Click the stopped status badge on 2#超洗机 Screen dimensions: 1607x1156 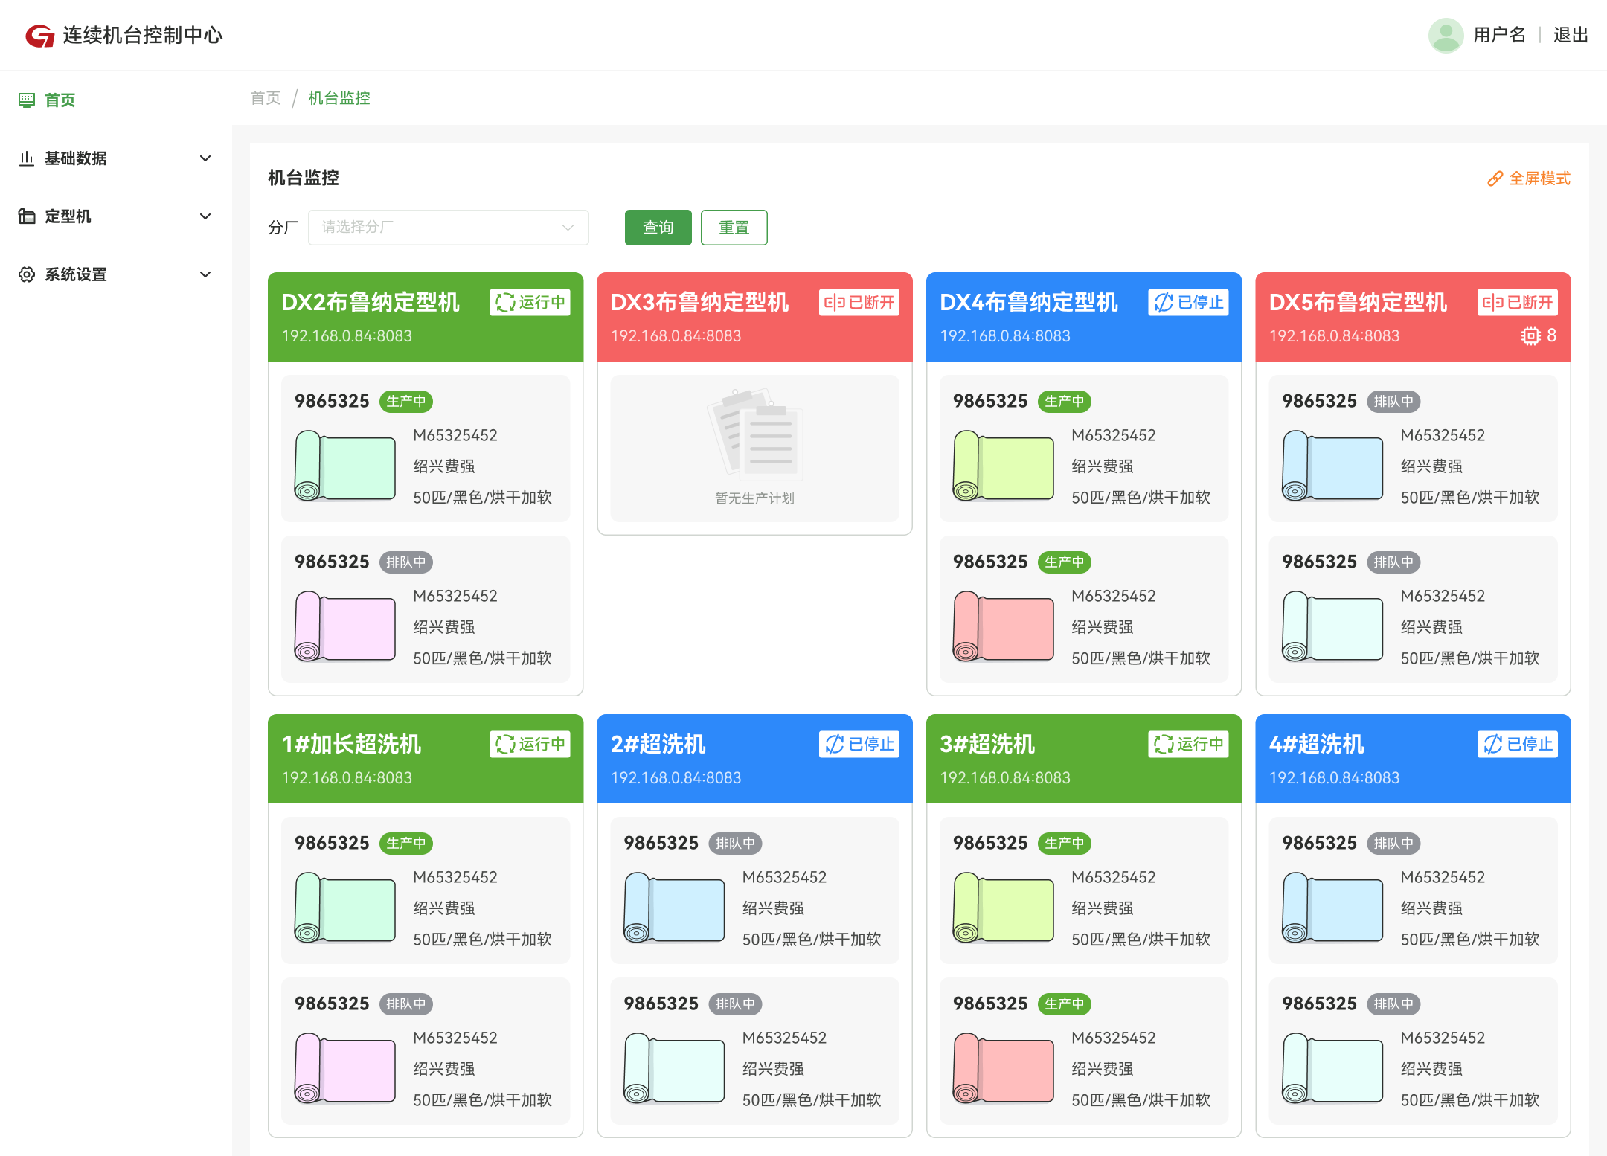pos(859,744)
